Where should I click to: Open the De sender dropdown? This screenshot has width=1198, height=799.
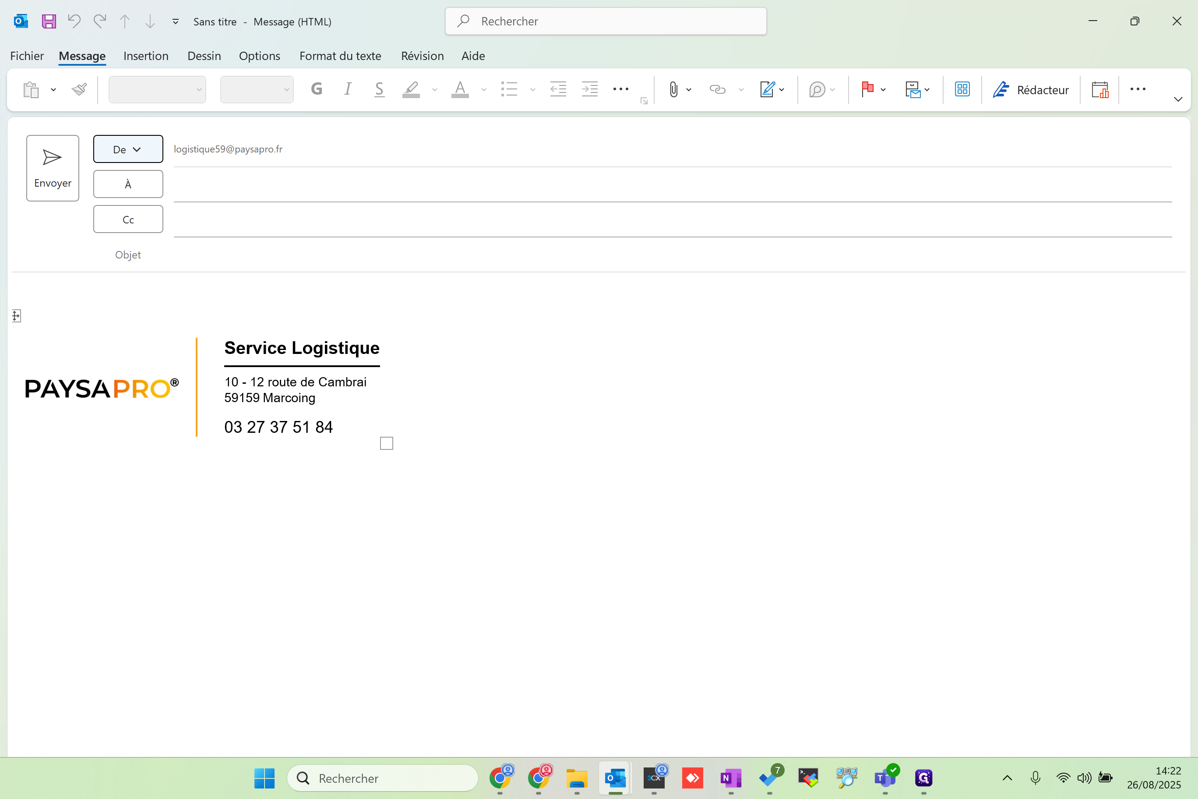pyautogui.click(x=128, y=149)
